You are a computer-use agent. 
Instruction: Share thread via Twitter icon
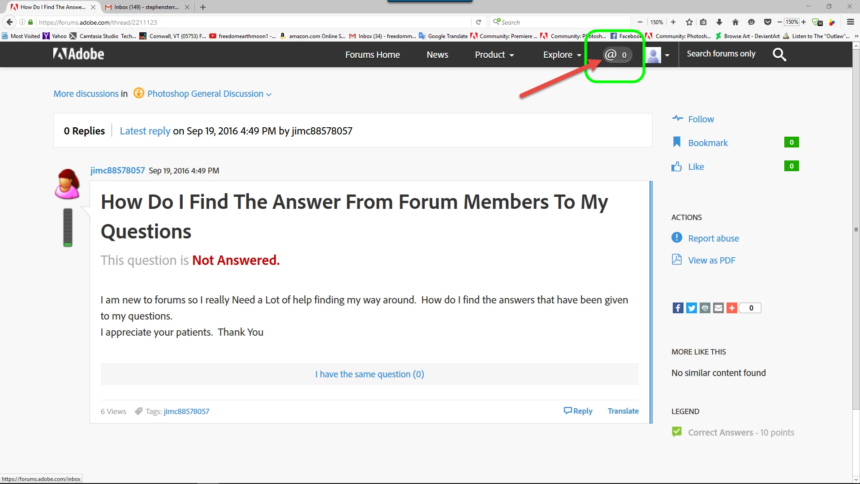(691, 308)
